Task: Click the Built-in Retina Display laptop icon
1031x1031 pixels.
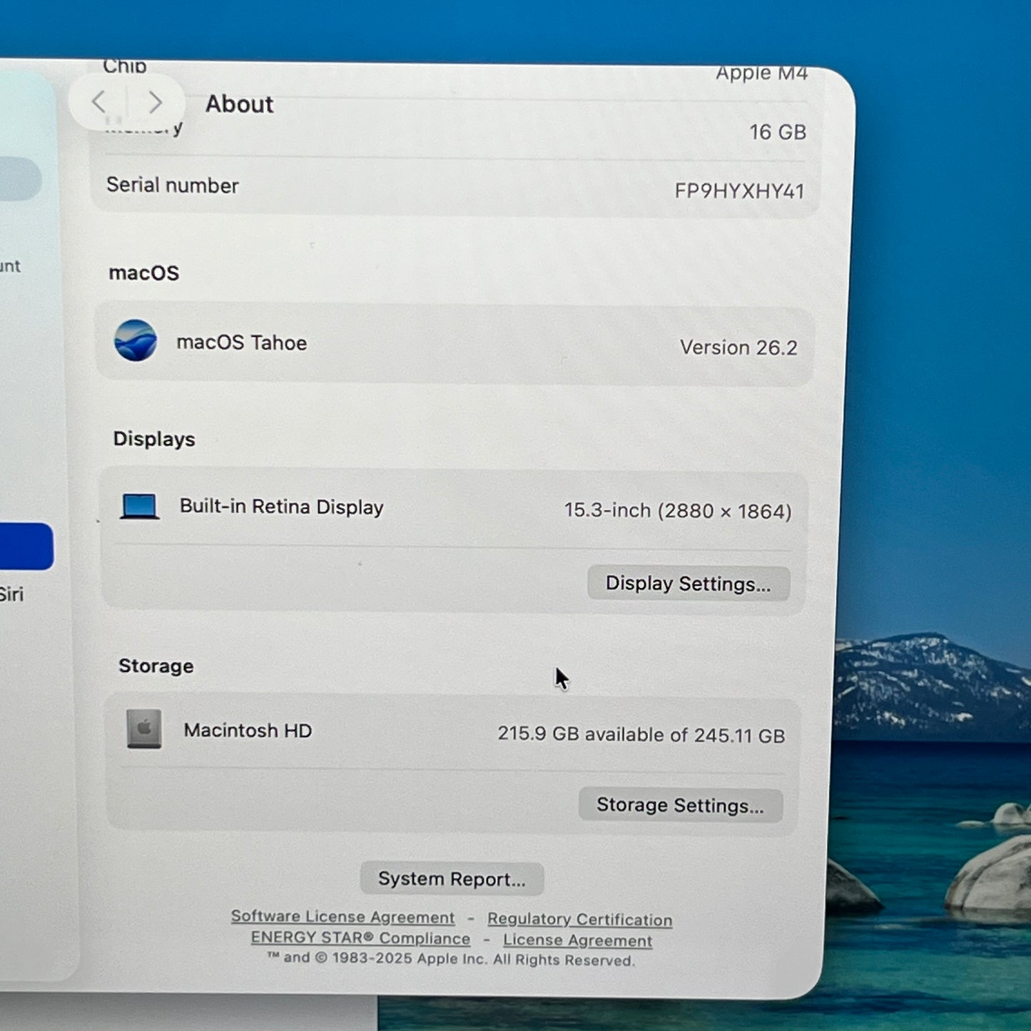Action: [140, 507]
